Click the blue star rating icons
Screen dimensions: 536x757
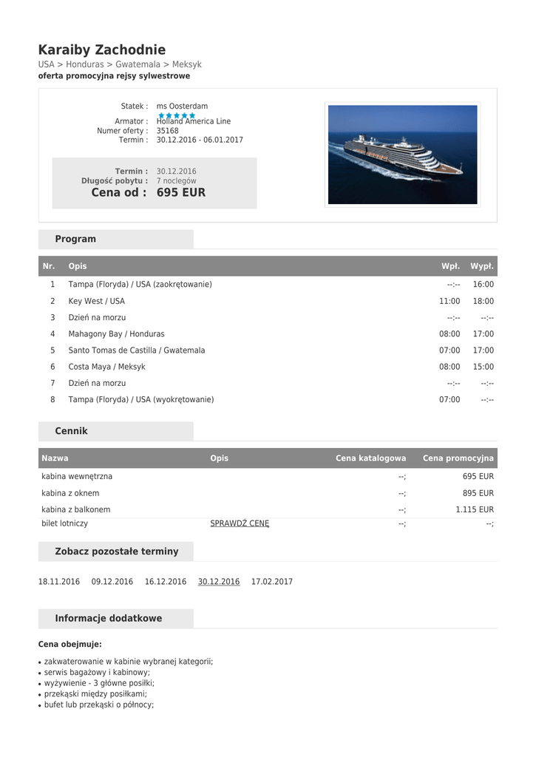pyautogui.click(x=177, y=115)
